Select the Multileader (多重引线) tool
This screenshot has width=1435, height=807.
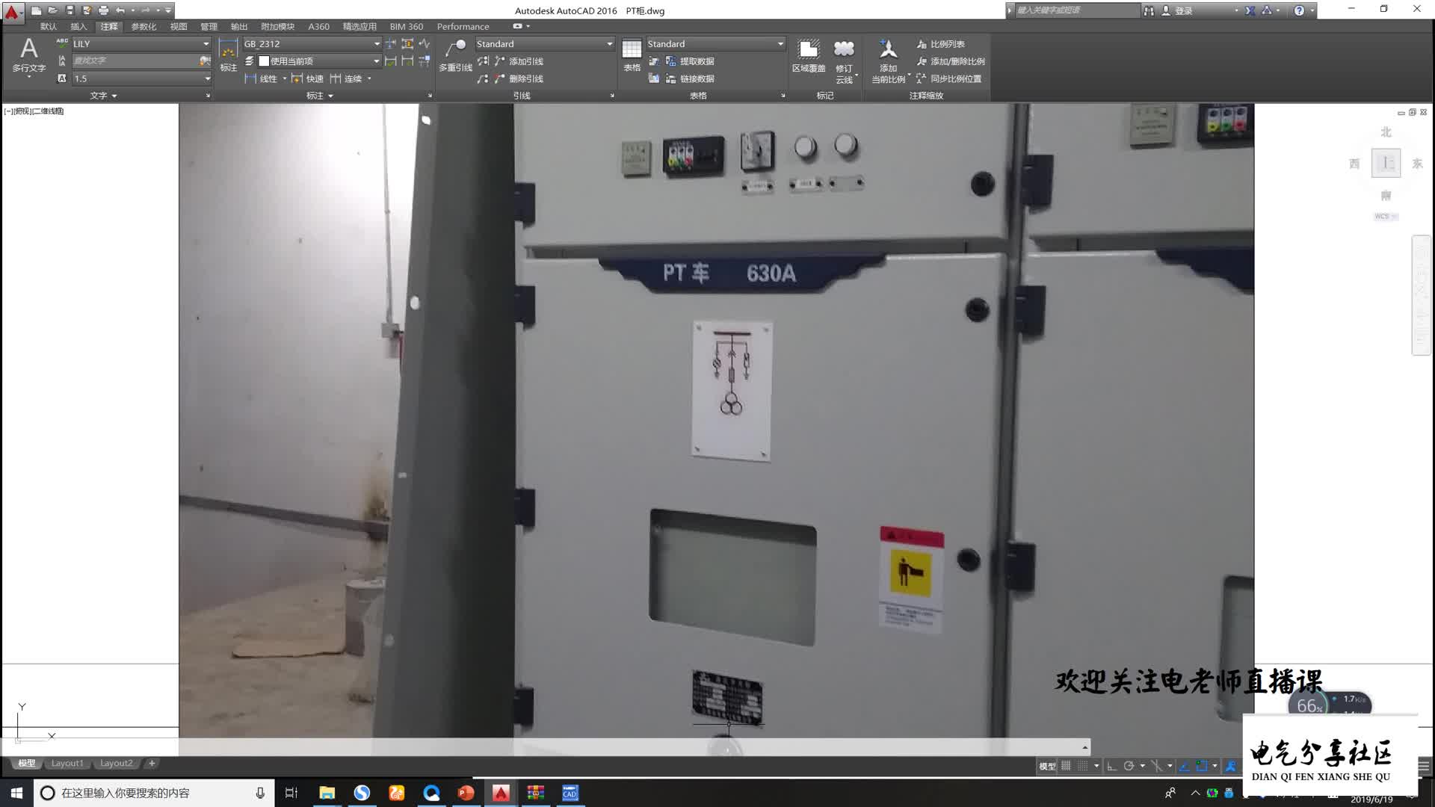[x=455, y=55]
